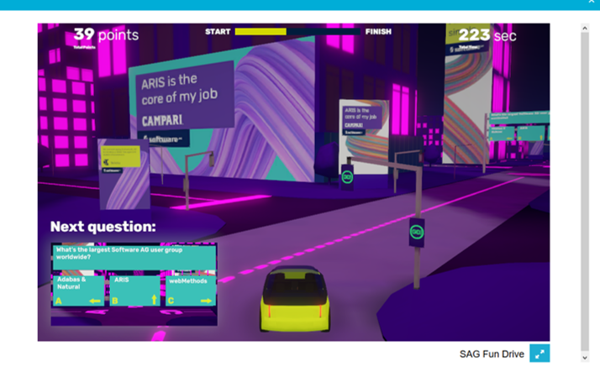Screen dimensions: 600x372
Task: Click the yellow sign board on the left
Action: [x=120, y=156]
